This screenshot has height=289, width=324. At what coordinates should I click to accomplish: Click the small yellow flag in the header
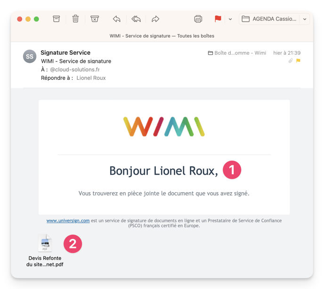298,61
